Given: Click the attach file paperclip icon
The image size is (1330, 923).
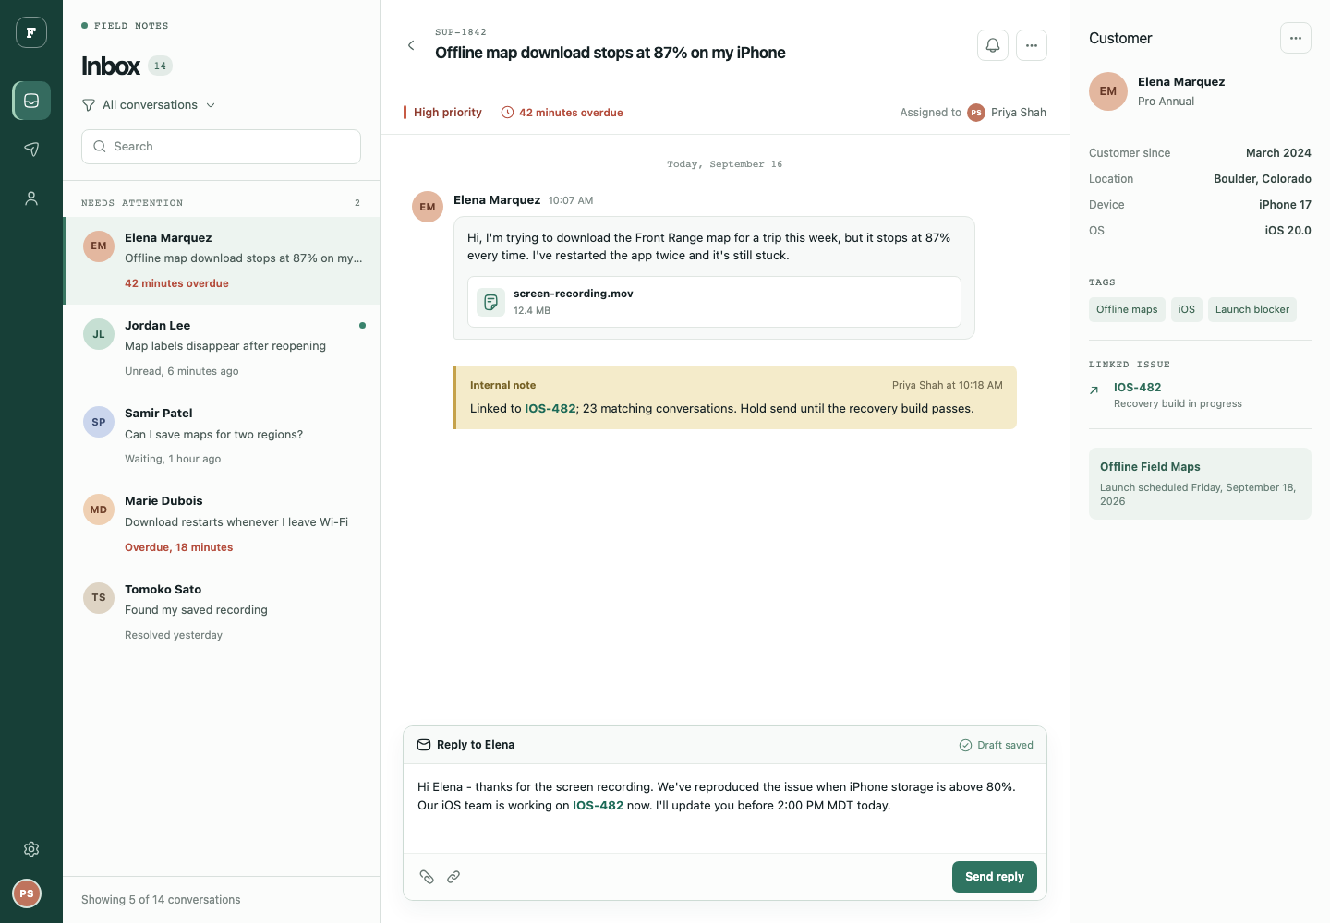Looking at the screenshot, I should [427, 877].
